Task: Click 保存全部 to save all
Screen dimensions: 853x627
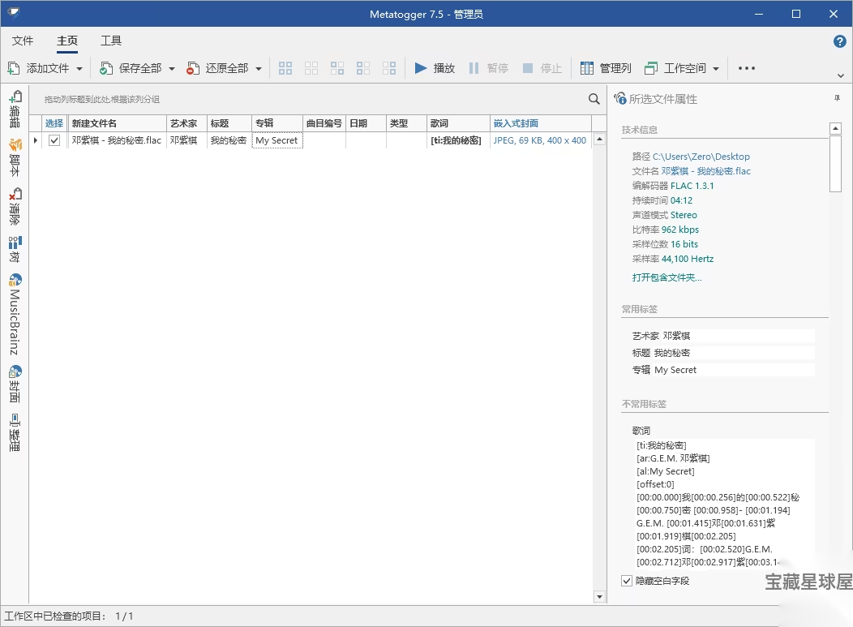Action: click(131, 68)
